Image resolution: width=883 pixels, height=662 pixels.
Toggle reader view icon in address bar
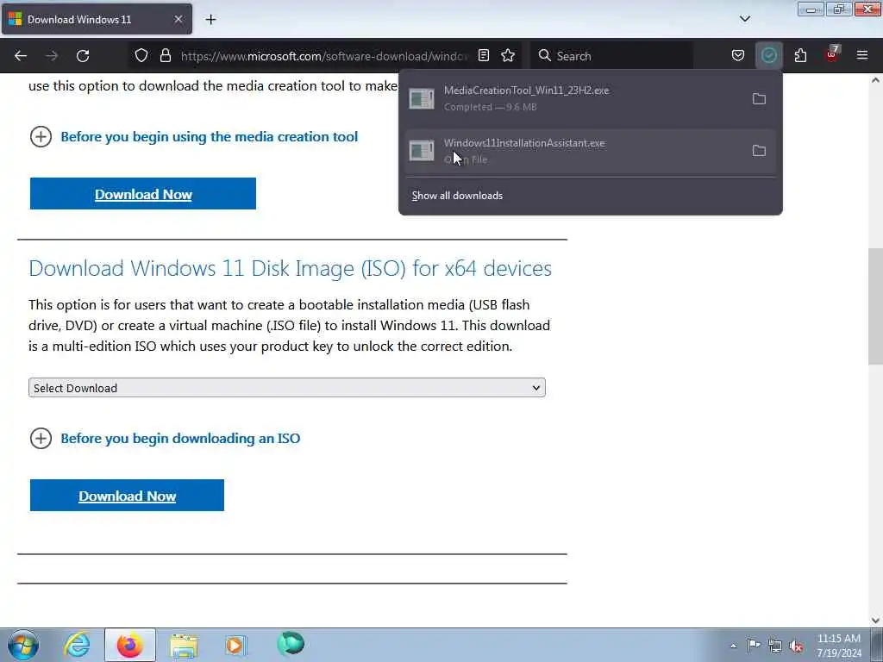(x=483, y=56)
